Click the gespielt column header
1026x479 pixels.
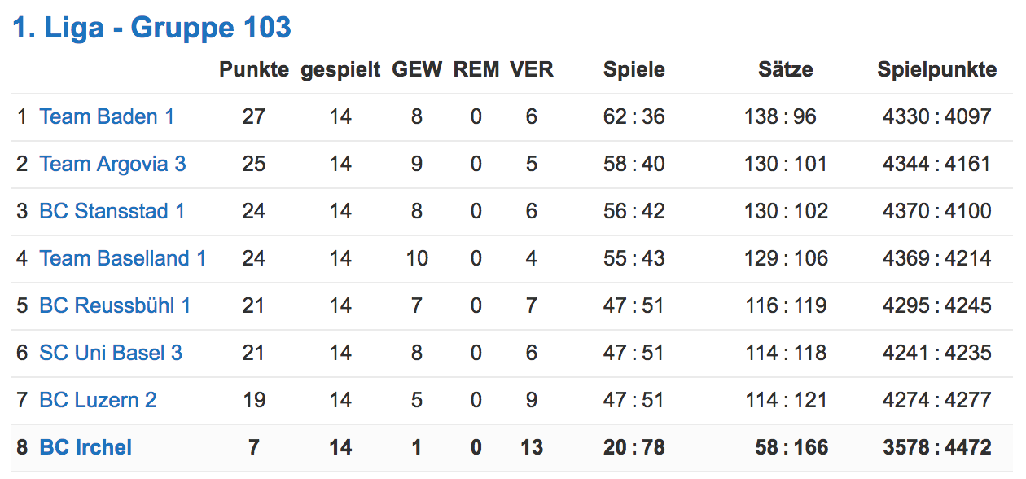(340, 70)
